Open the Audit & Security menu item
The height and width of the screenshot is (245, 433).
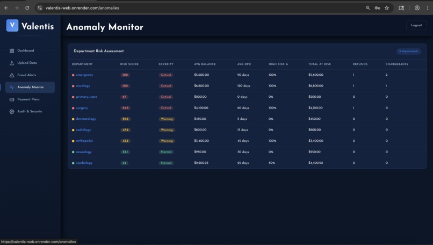30,112
